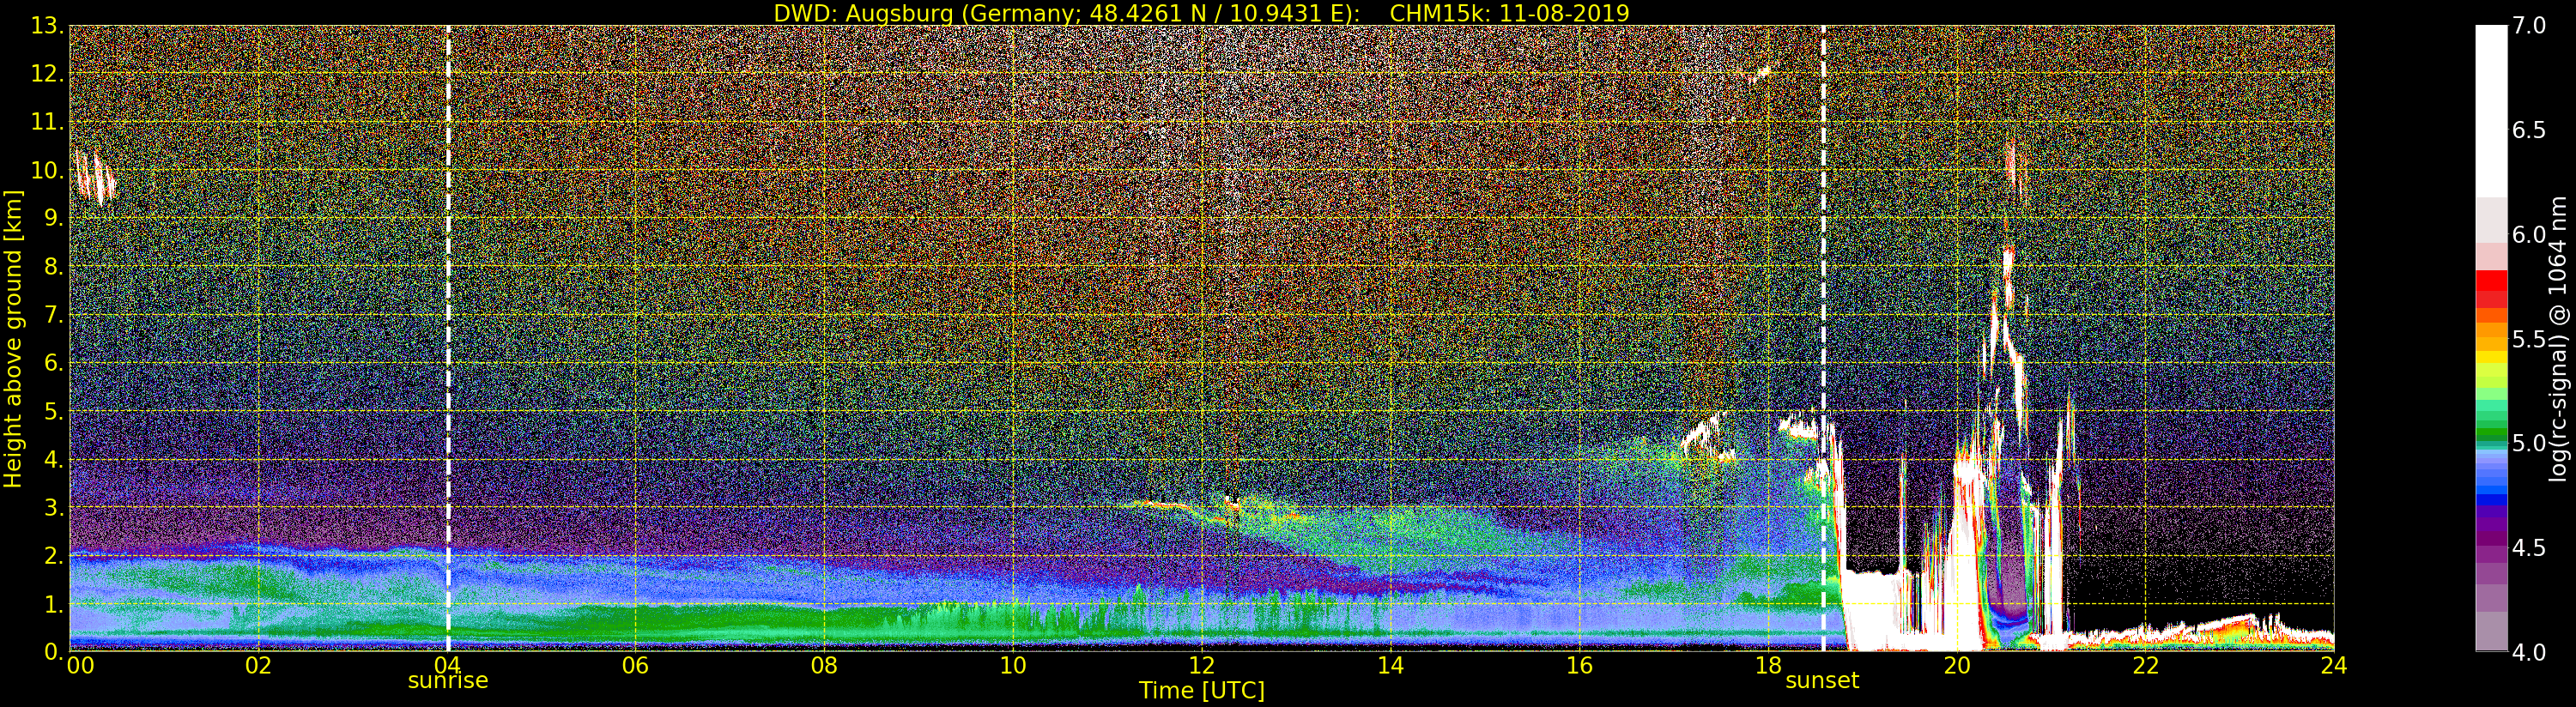The height and width of the screenshot is (707, 2576).
Task: Click the colorbar tick label '5.5'
Action: pyautogui.click(x=2529, y=339)
